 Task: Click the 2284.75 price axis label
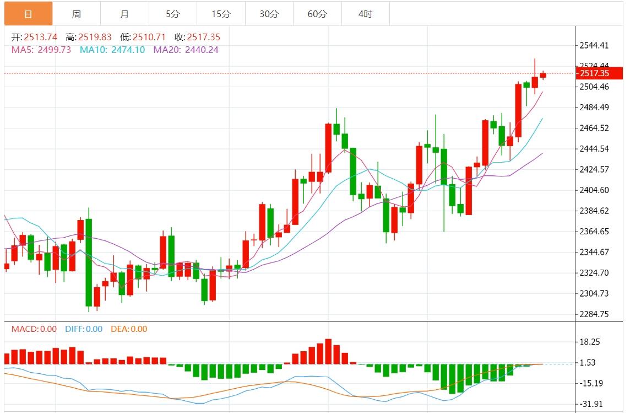(594, 314)
